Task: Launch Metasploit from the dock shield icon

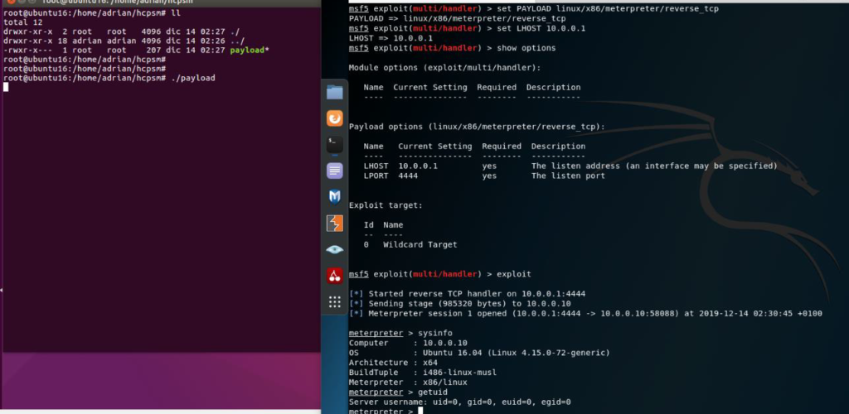Action: tap(335, 197)
